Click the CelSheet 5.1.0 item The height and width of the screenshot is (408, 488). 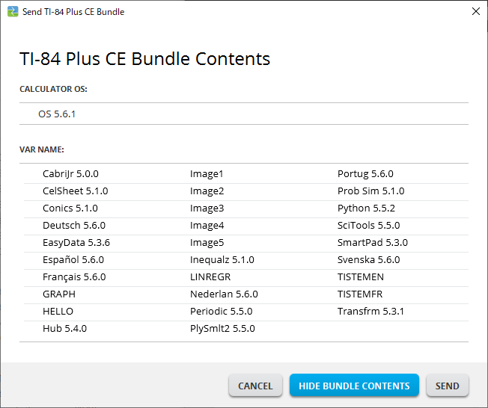pos(76,191)
